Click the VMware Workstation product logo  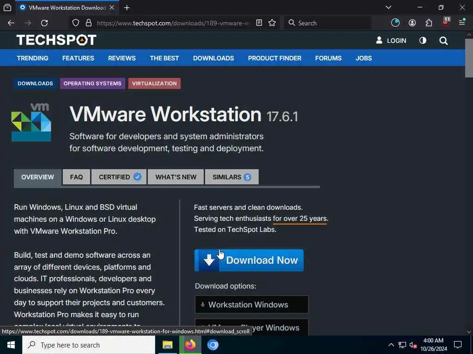[31, 123]
